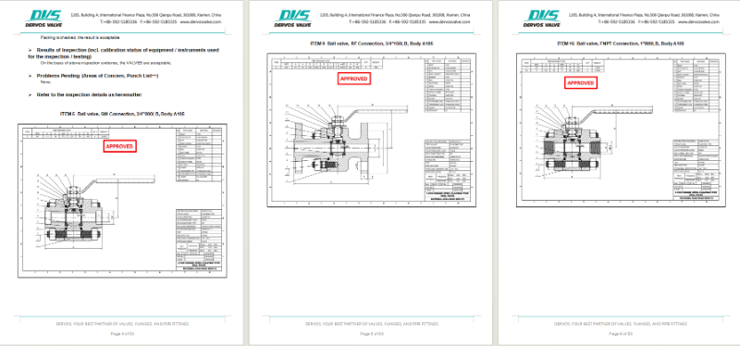Screen dimensions: 740x346
Task: Click the 'Packing is checked' sentence
Action: tap(80, 37)
